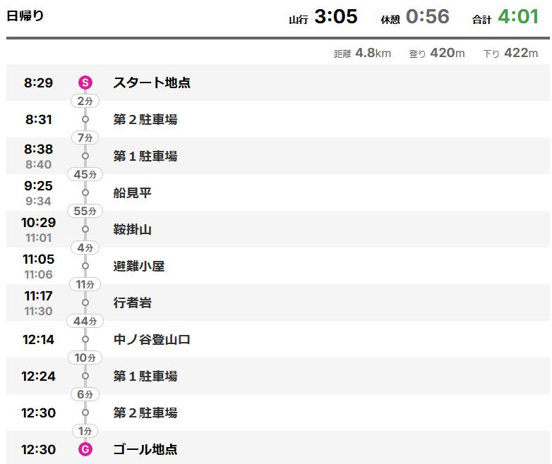Click the 中ノ谷登山口 waypoint name
The width and height of the screenshot is (552, 464).
[x=152, y=339]
